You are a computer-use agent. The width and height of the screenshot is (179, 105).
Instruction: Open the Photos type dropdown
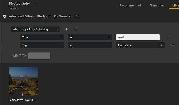pyautogui.click(x=44, y=16)
